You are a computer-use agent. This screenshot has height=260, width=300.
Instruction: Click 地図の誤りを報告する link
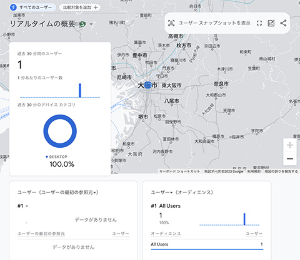281,171
